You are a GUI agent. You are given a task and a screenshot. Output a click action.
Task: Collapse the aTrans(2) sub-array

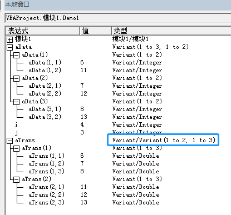tap(16, 179)
